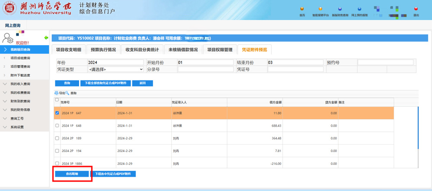Click the 7.81 debit amount cell

(x=255, y=151)
